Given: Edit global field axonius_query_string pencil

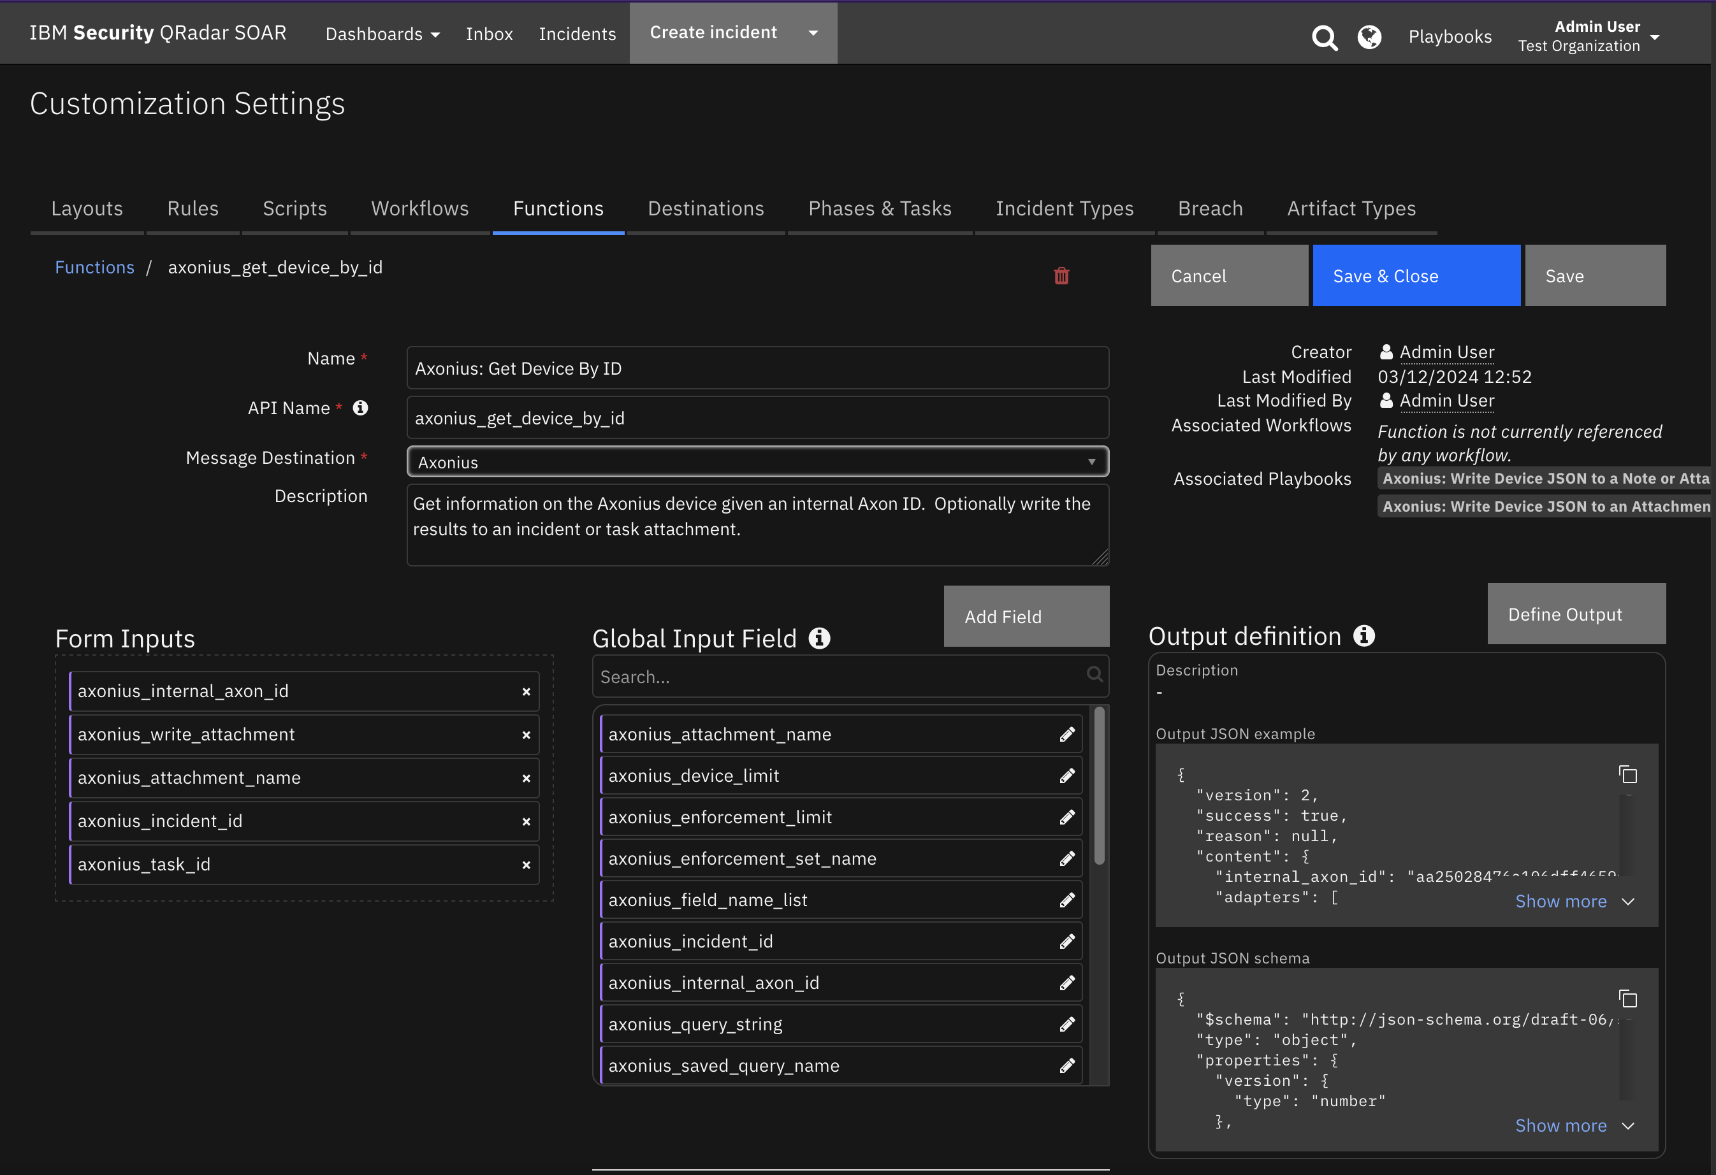Looking at the screenshot, I should pyautogui.click(x=1067, y=1024).
